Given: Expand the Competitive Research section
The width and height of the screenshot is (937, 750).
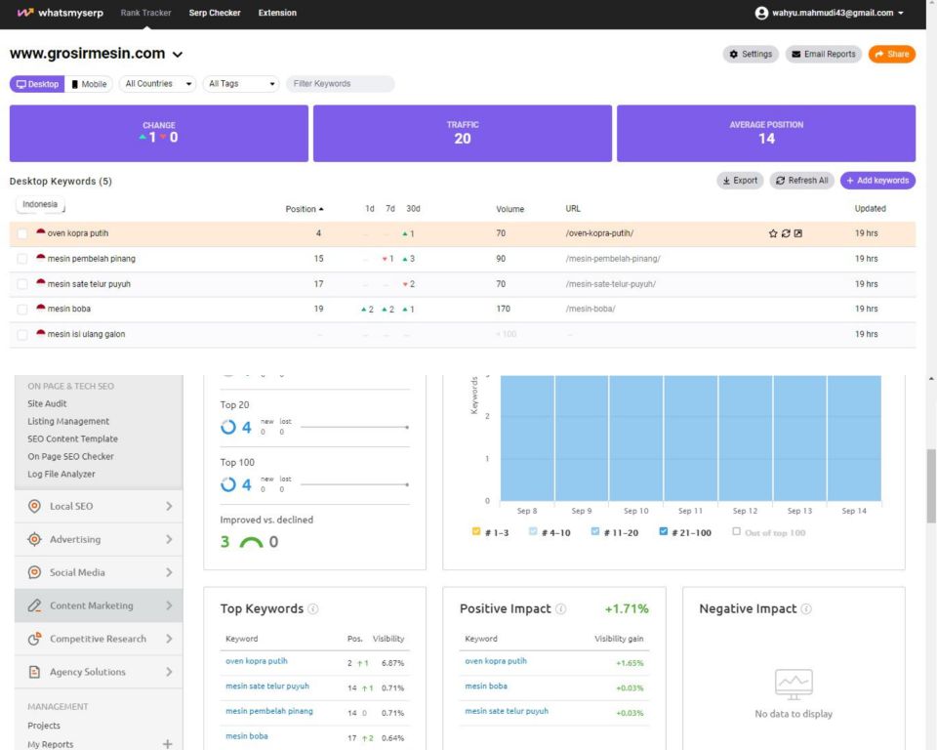Looking at the screenshot, I should pyautogui.click(x=169, y=639).
